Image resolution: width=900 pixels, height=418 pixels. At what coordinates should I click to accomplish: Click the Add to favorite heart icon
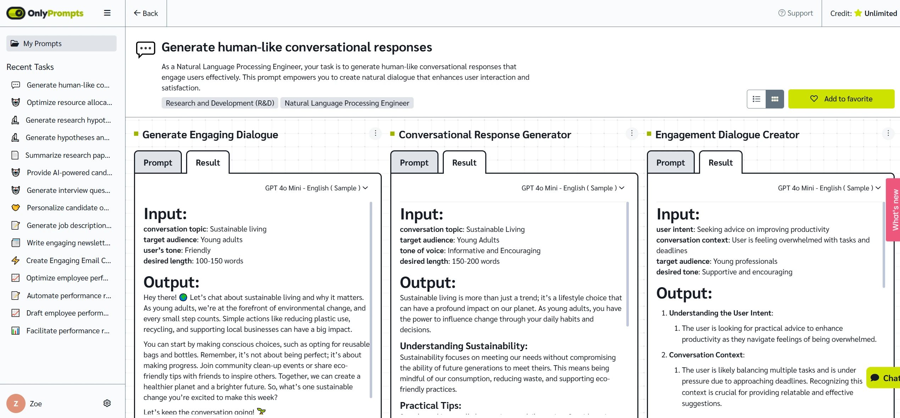(x=815, y=98)
